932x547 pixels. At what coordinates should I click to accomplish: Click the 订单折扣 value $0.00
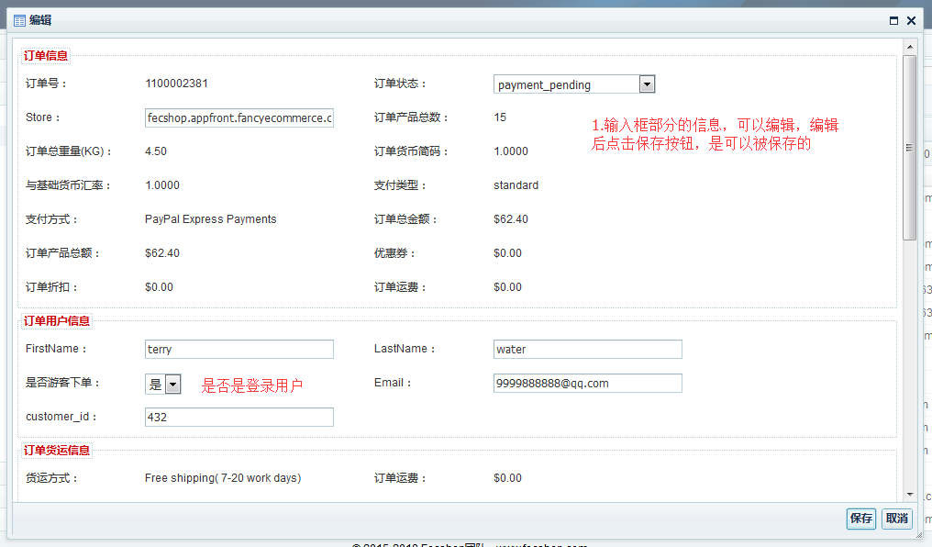point(160,287)
